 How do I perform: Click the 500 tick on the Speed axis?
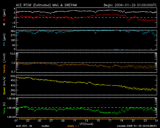tap(13, 76)
